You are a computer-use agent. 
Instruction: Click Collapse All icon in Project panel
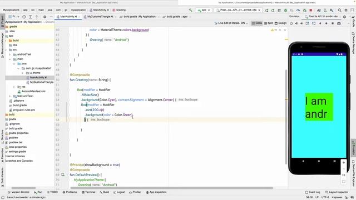pyautogui.click(x=37, y=17)
